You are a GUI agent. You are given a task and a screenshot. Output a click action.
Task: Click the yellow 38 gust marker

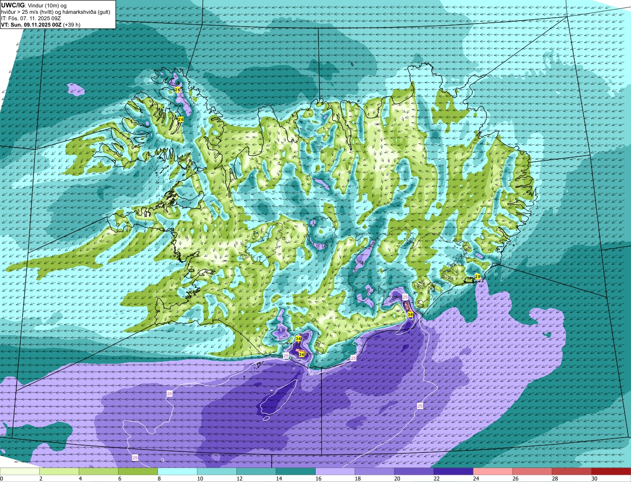pos(410,314)
